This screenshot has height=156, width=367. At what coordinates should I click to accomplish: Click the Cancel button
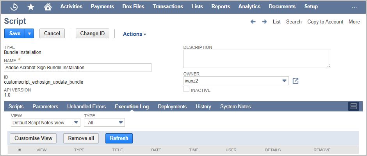pos(52,34)
